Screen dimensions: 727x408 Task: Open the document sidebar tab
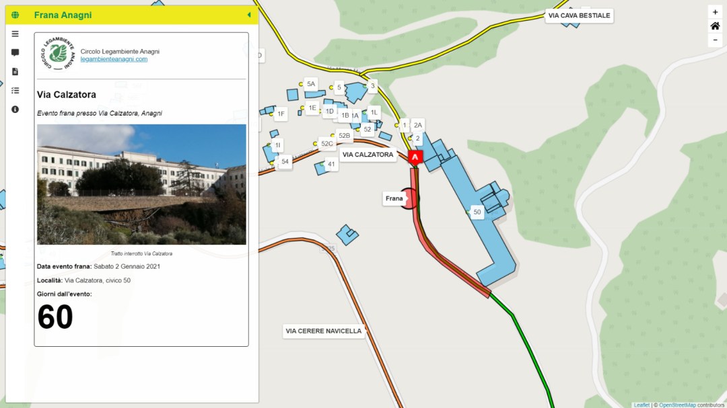click(x=15, y=71)
